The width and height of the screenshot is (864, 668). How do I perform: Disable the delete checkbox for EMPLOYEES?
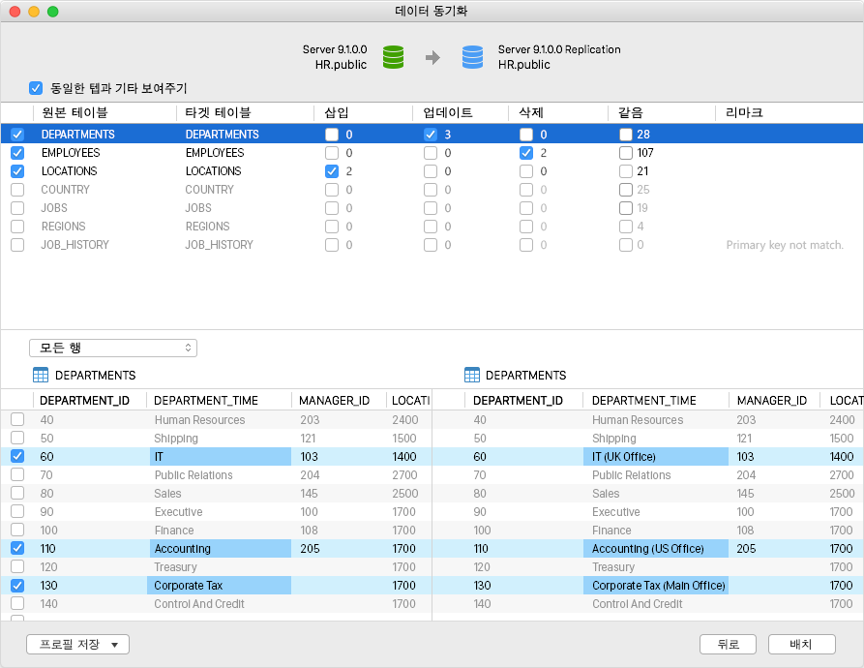[526, 153]
